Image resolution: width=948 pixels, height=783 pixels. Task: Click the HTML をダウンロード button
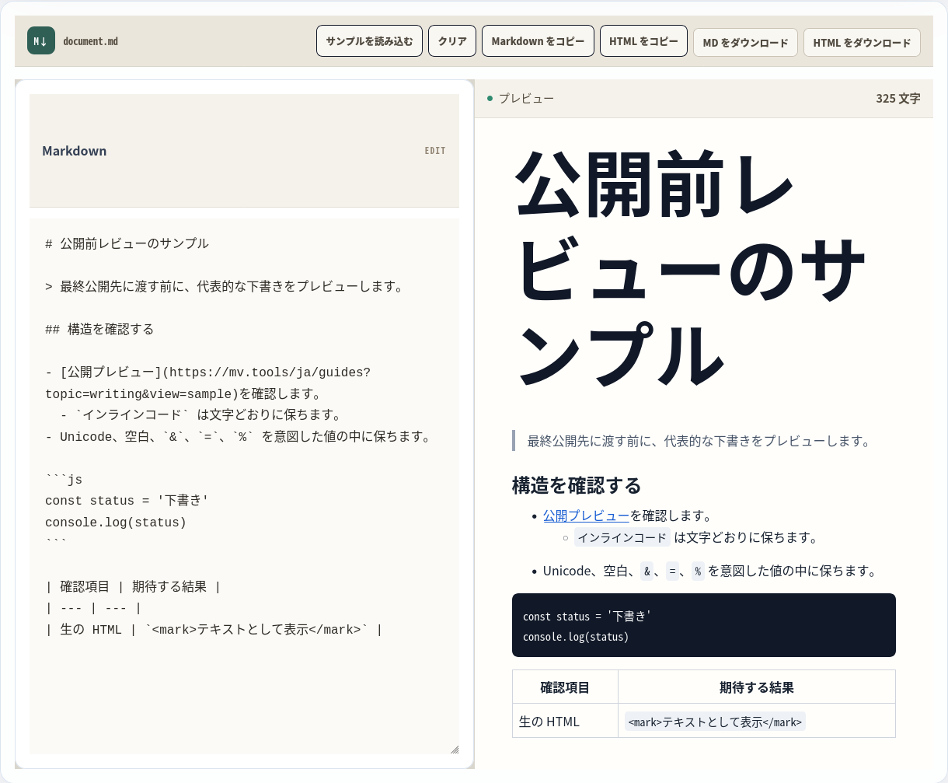click(x=862, y=43)
